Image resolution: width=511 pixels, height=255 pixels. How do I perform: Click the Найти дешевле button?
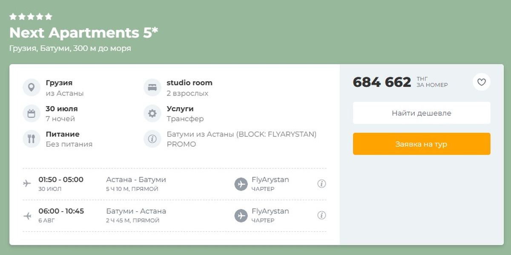coord(422,113)
